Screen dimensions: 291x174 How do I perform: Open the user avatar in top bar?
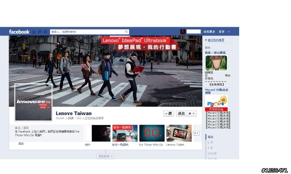183,32
